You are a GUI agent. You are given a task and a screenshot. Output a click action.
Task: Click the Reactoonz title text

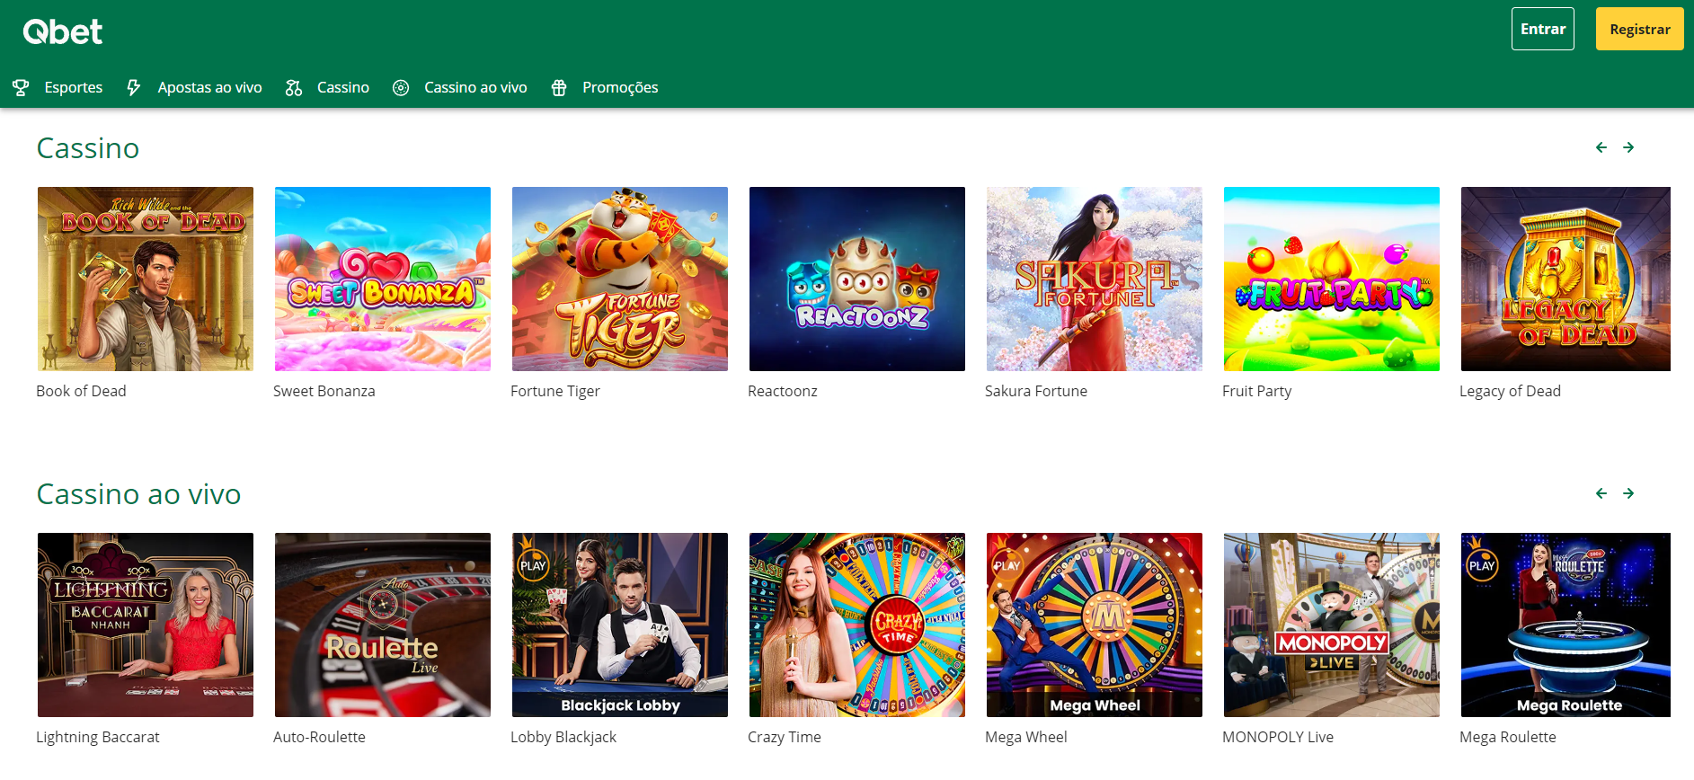[x=783, y=391]
